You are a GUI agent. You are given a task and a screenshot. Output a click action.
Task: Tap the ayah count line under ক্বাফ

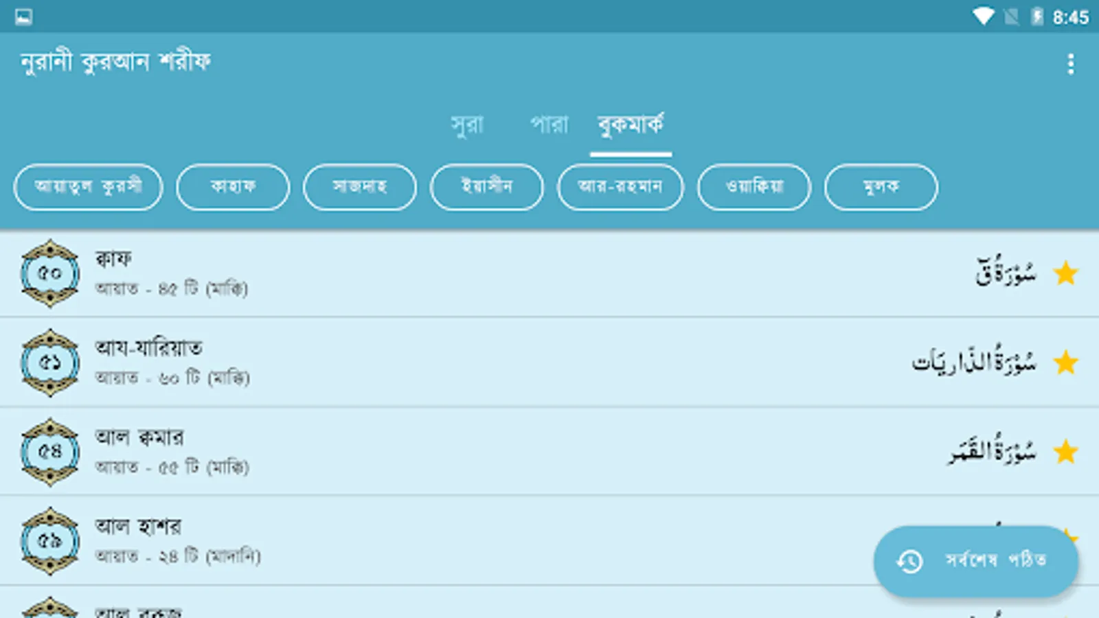(x=172, y=288)
